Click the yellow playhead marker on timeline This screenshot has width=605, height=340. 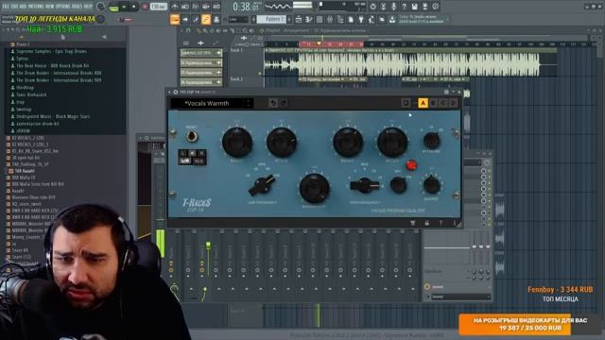pos(320,43)
